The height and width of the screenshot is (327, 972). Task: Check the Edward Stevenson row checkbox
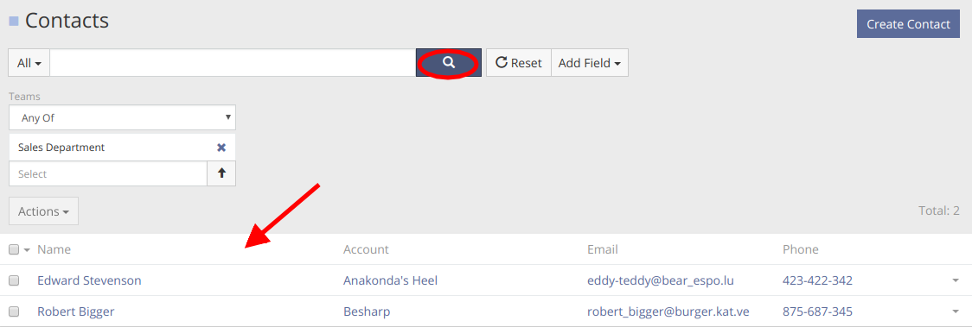point(14,280)
